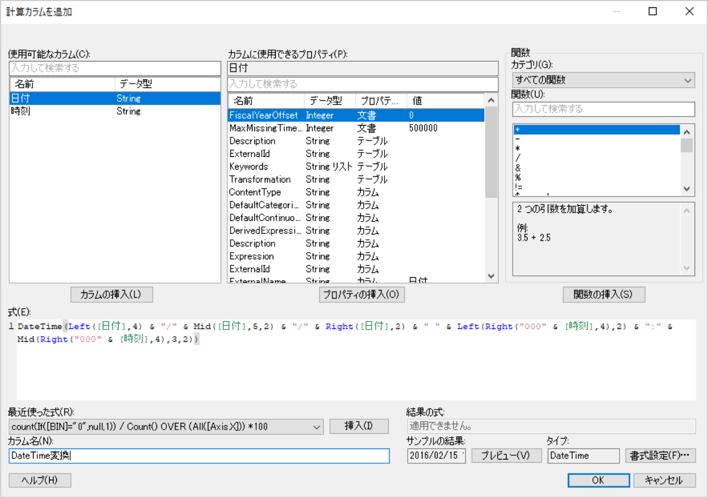This screenshot has height=498, width=708.
Task: Close the 計算カラムを追加 dialog
Action: tap(689, 11)
